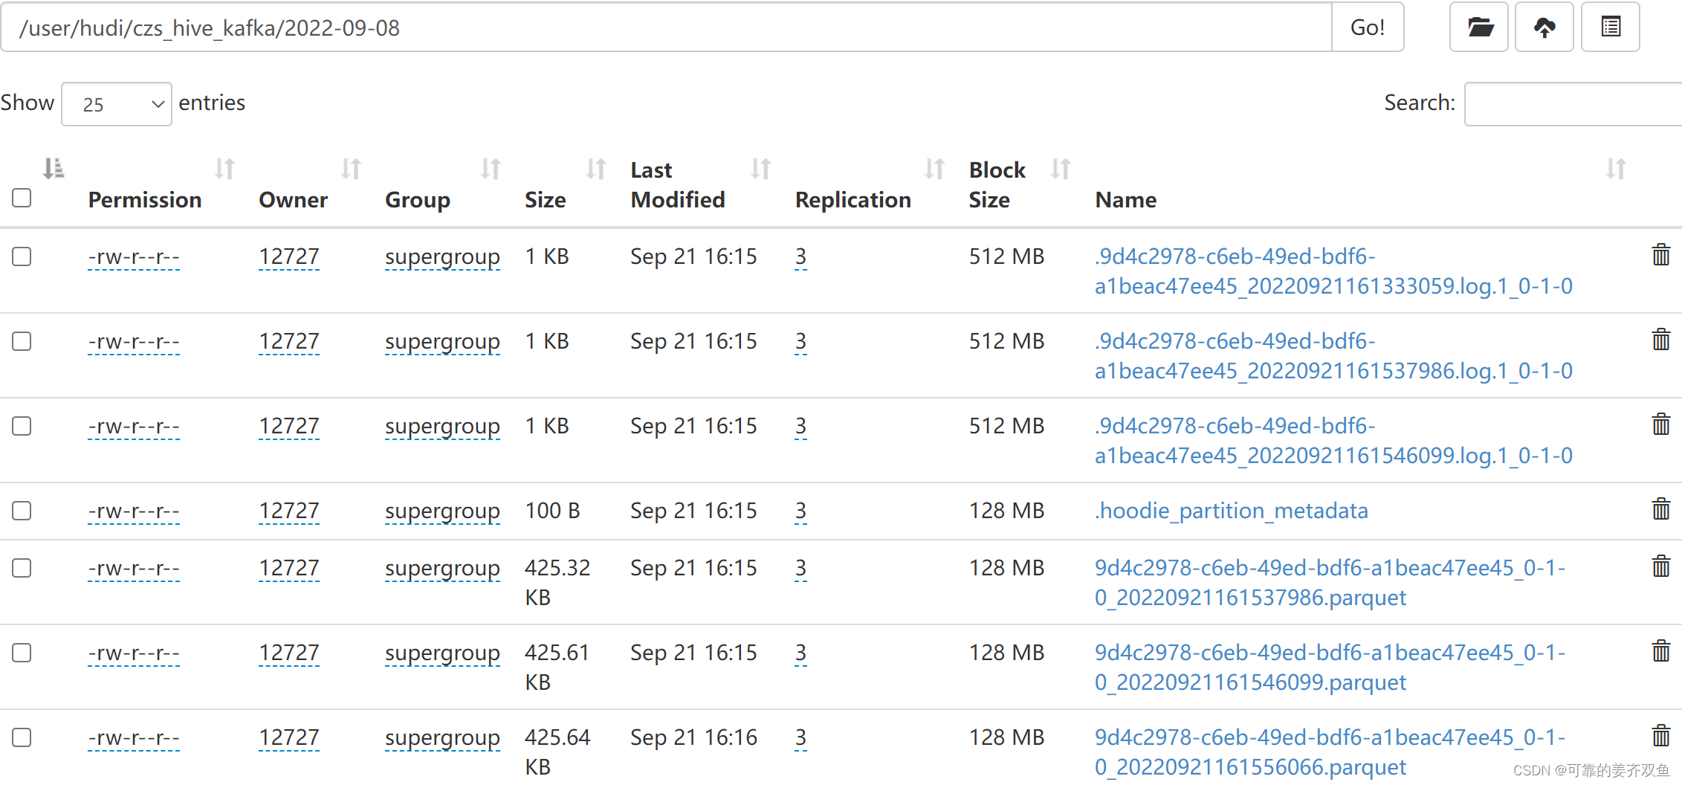Sort by the Block Size column arrows
This screenshot has width=1682, height=785.
point(1061,169)
